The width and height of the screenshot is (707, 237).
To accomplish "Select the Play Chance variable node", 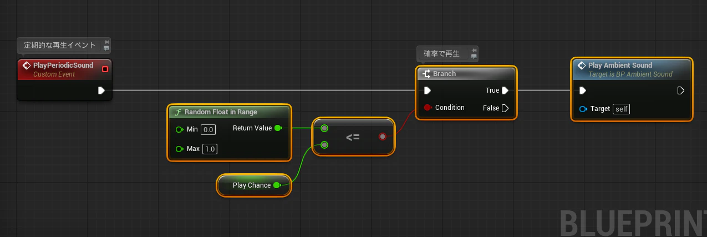I will click(x=253, y=185).
